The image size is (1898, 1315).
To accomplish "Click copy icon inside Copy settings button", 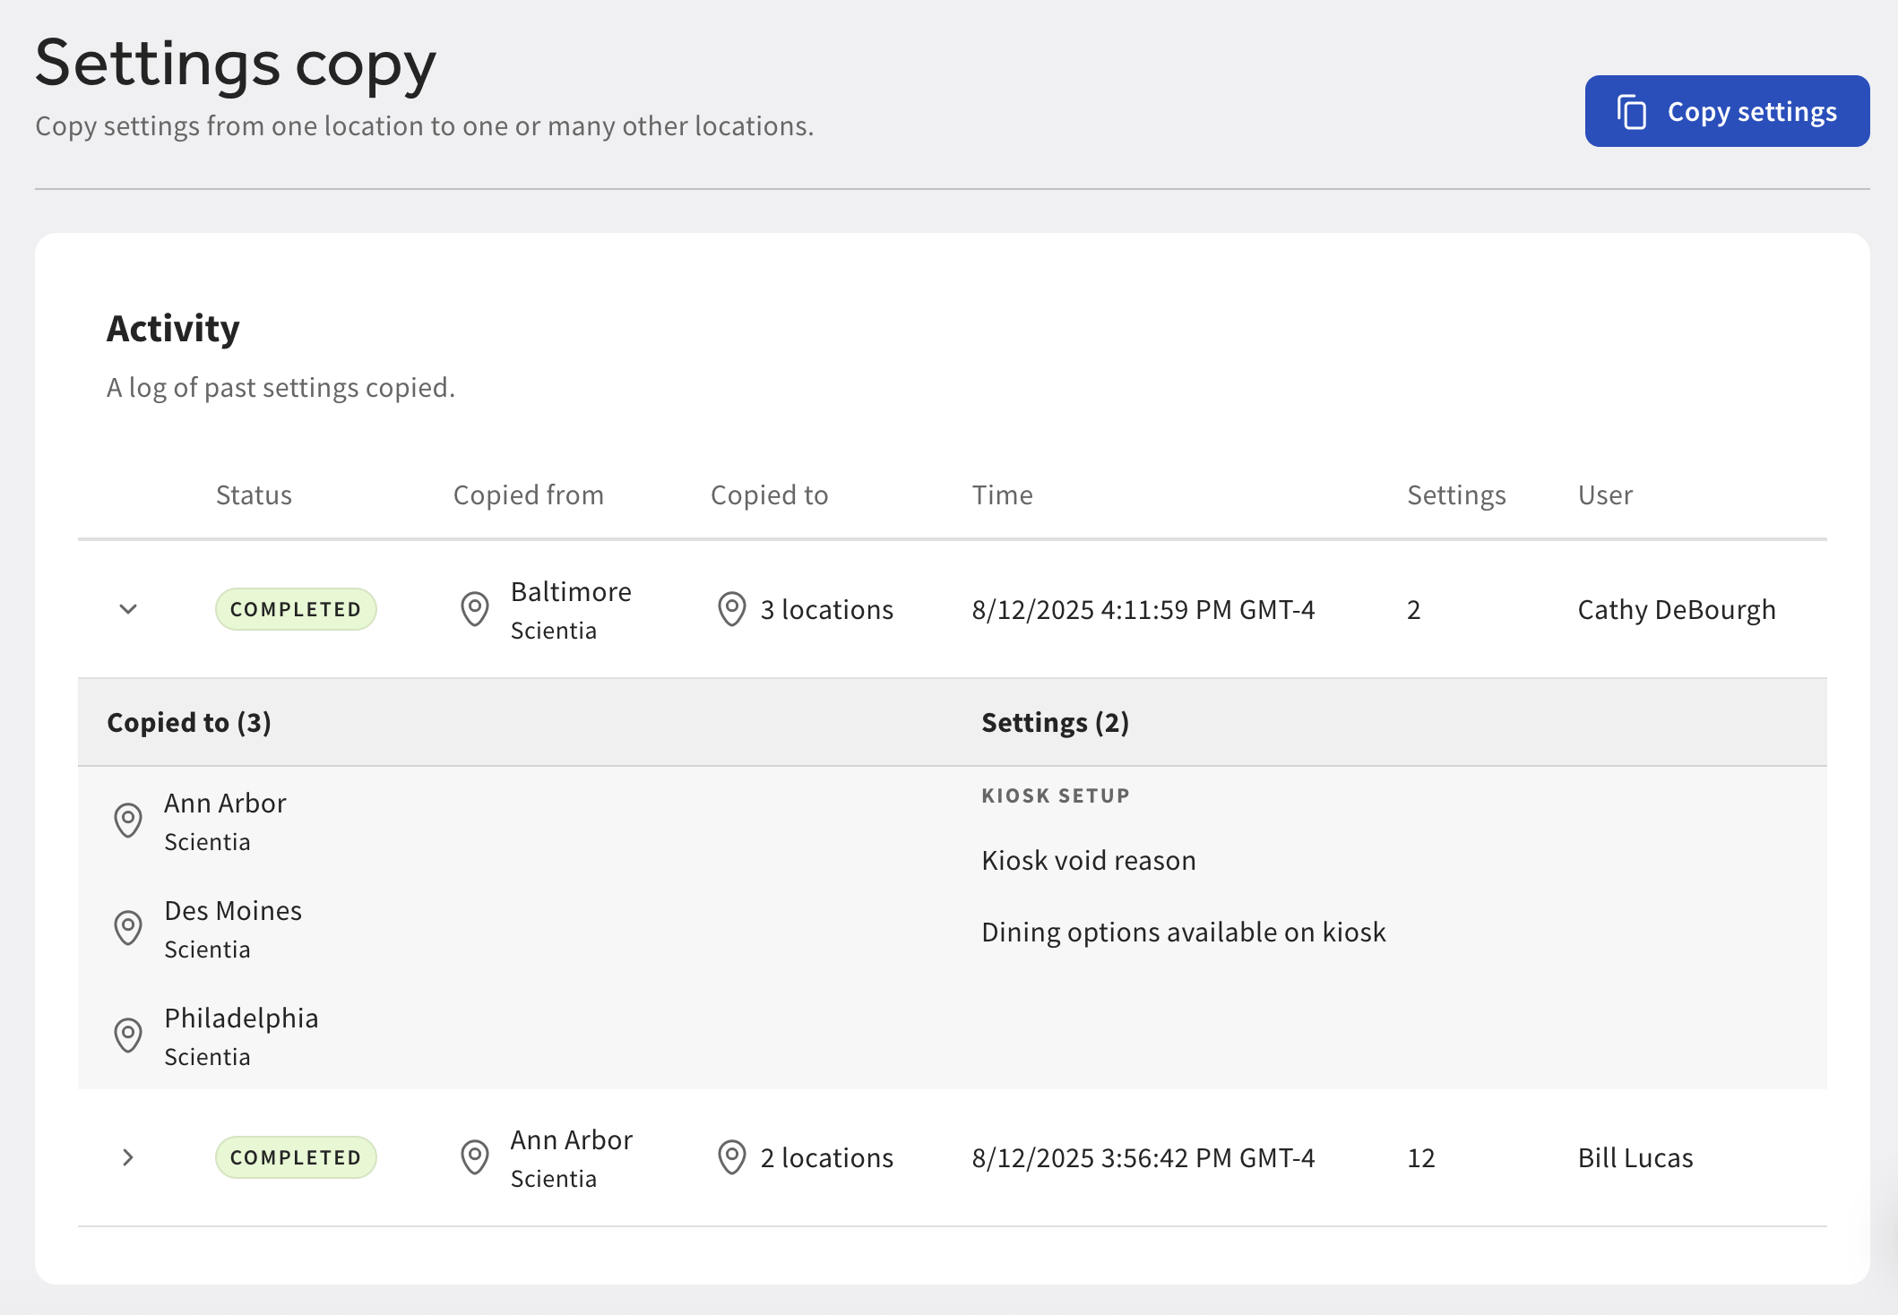I will (x=1631, y=112).
